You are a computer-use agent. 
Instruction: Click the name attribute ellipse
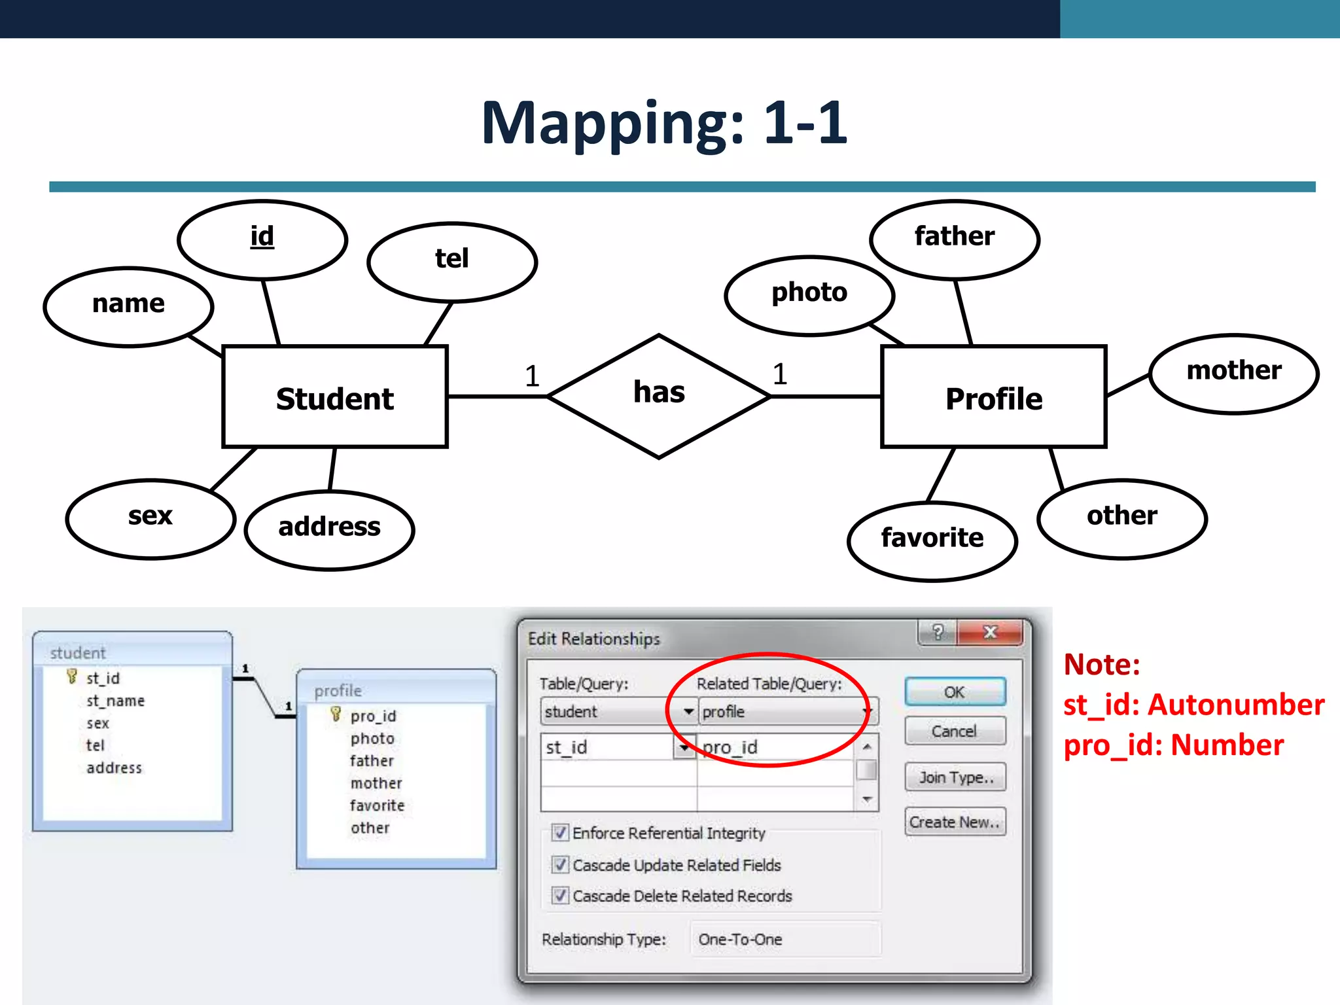click(x=129, y=306)
